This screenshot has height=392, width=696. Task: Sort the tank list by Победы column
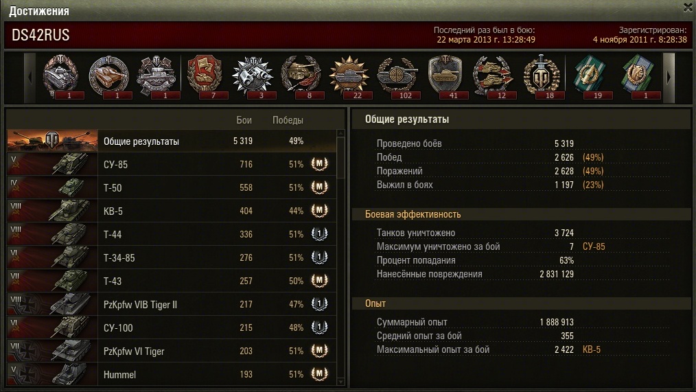pos(288,120)
